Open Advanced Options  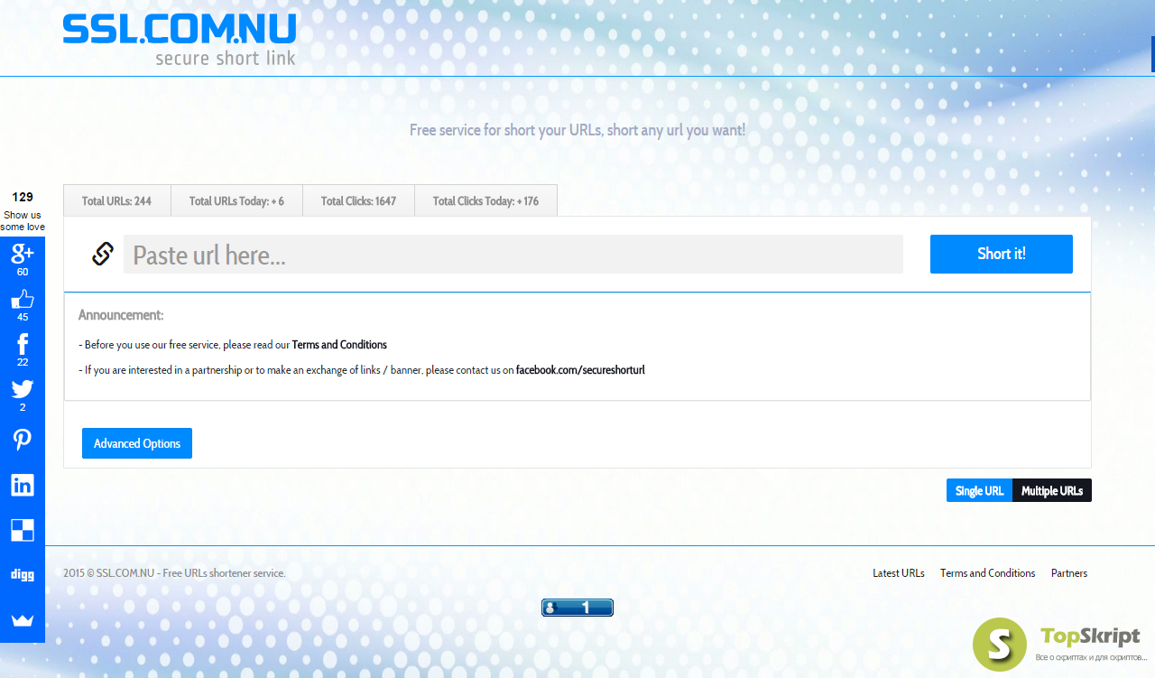(x=137, y=443)
